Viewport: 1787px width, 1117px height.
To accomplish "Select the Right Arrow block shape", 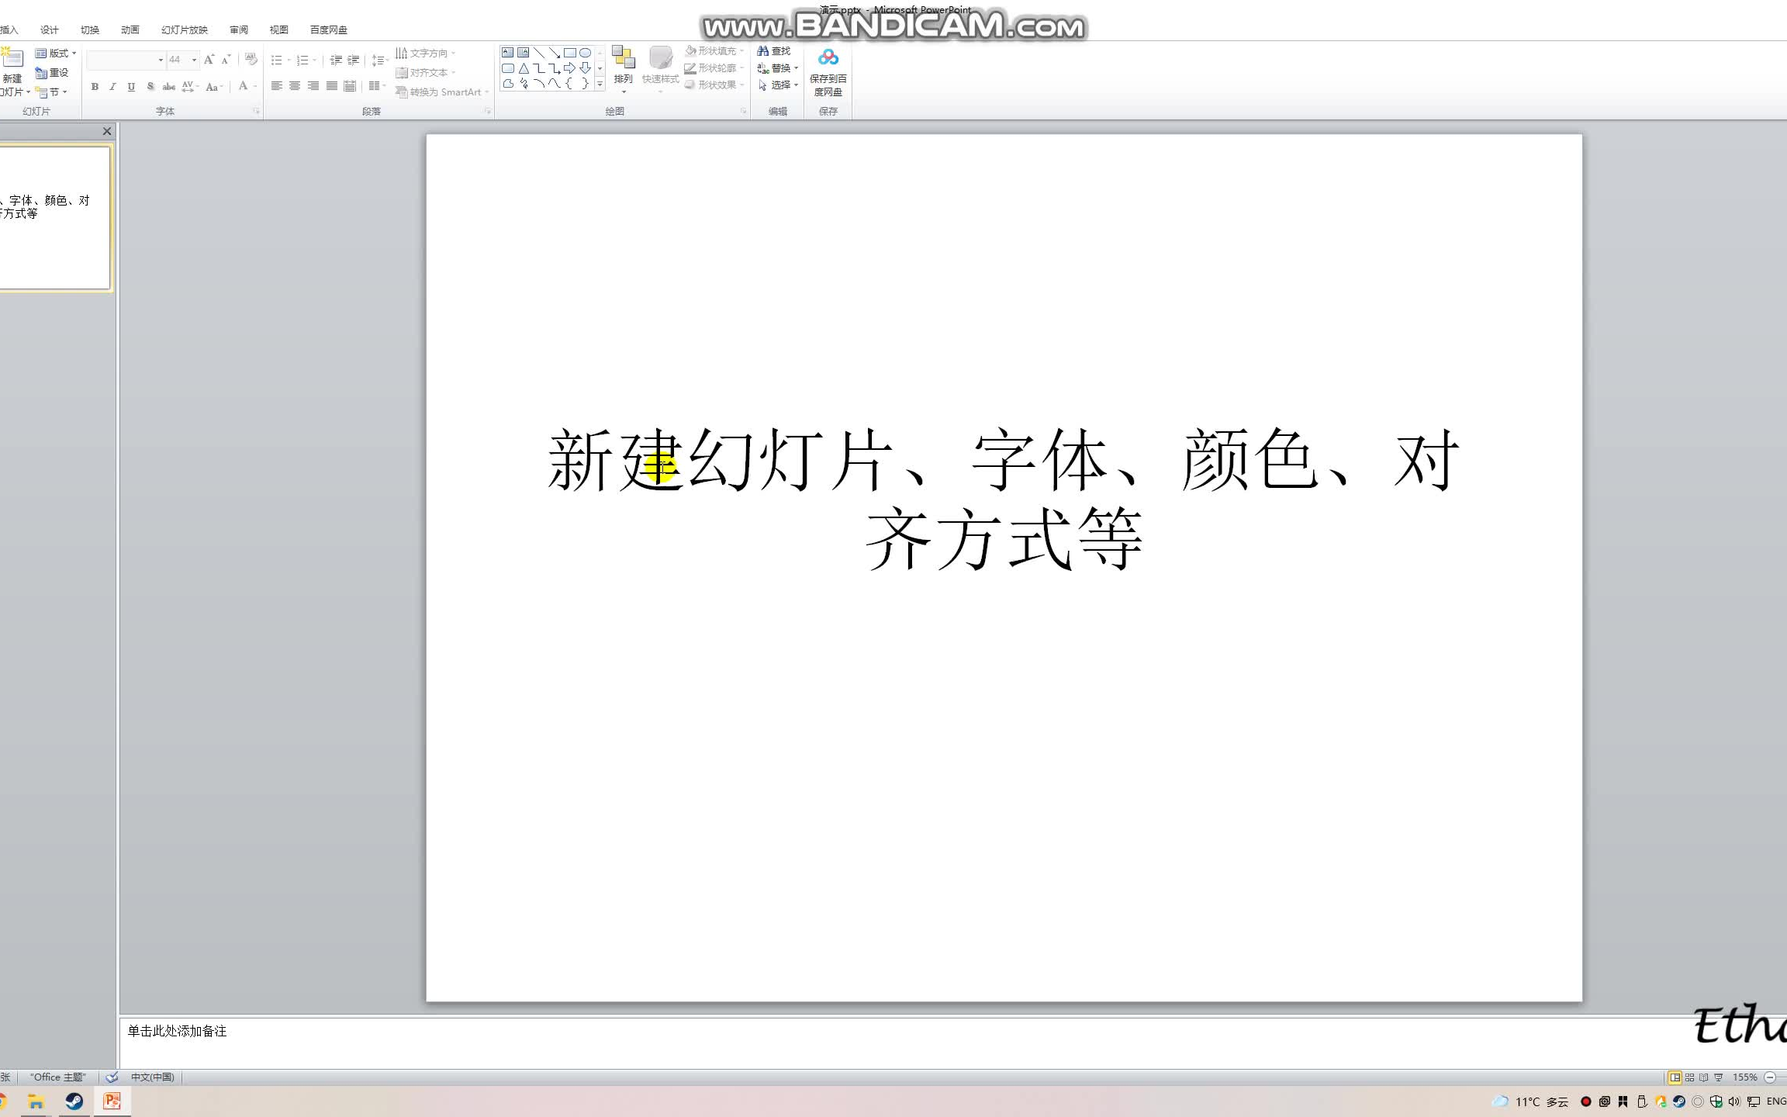I will click(x=569, y=68).
